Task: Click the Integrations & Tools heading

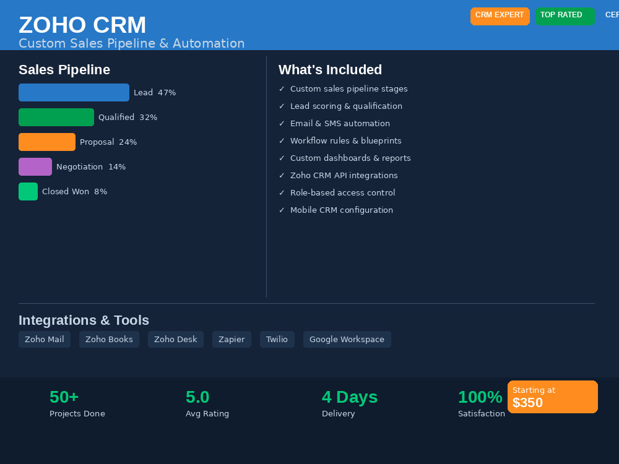Action: (84, 320)
